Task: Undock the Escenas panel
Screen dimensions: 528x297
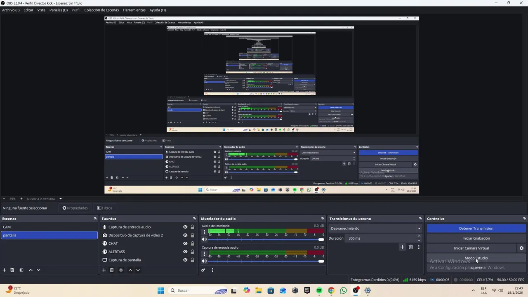Action: (95, 219)
